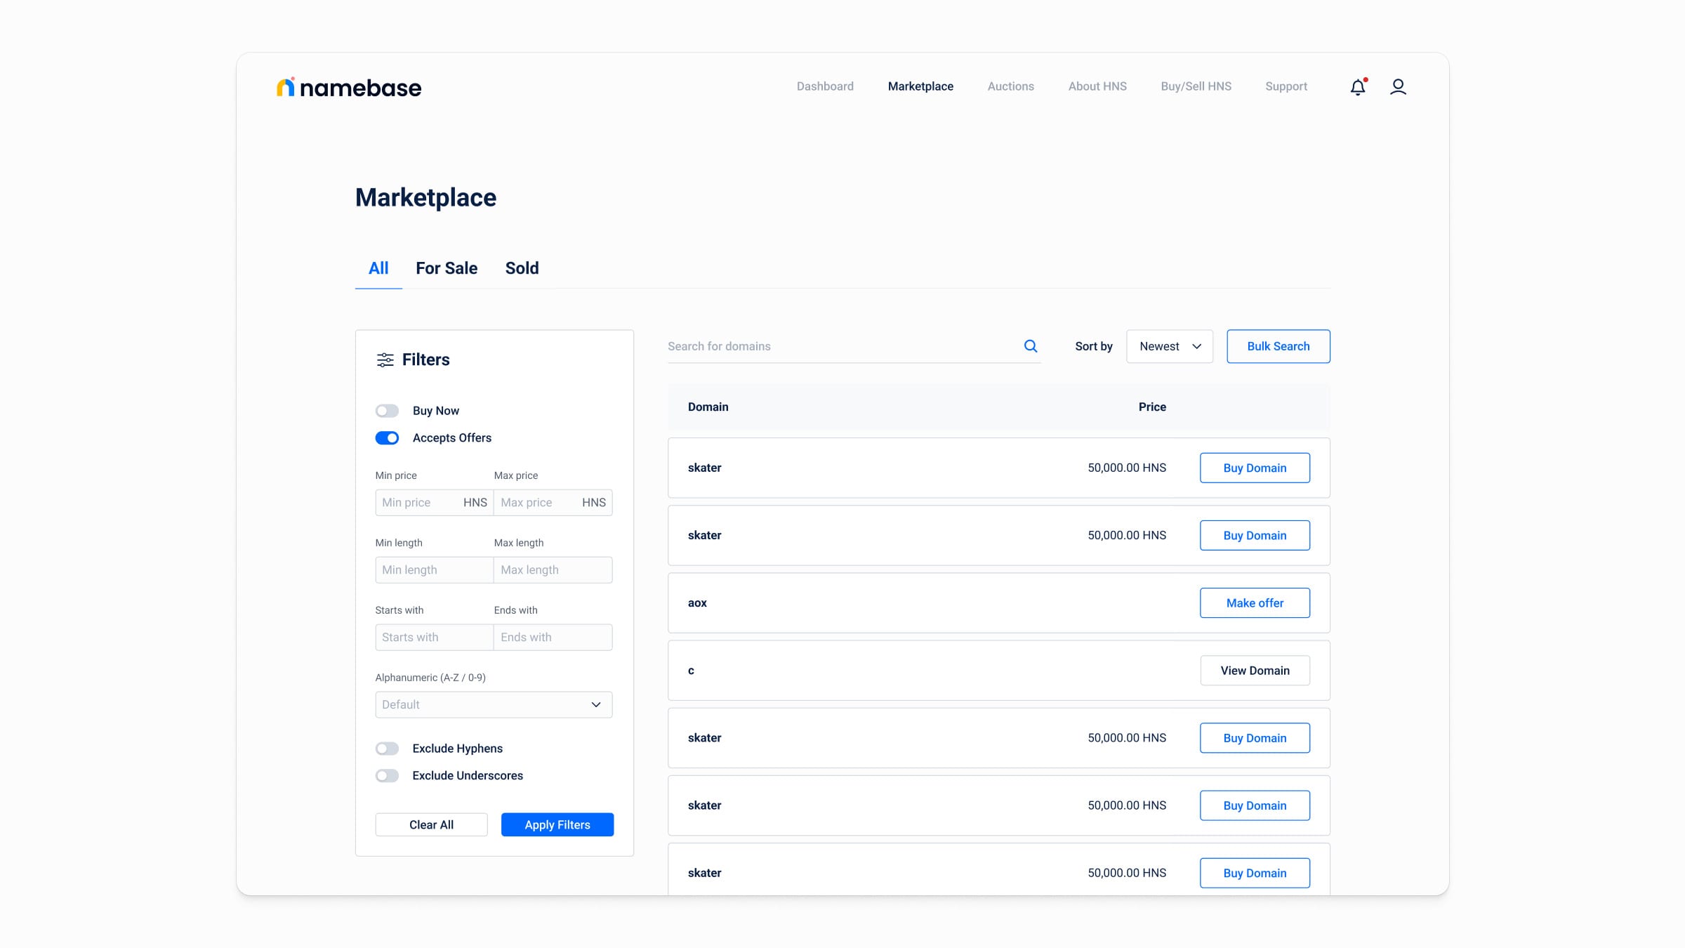Viewport: 1685px width, 948px height.
Task: Click the Clear All button
Action: tap(431, 825)
